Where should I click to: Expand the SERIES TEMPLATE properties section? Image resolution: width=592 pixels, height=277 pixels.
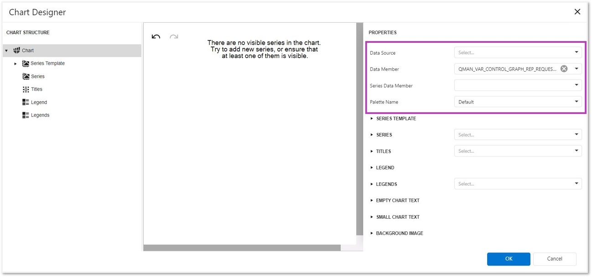tap(372, 118)
